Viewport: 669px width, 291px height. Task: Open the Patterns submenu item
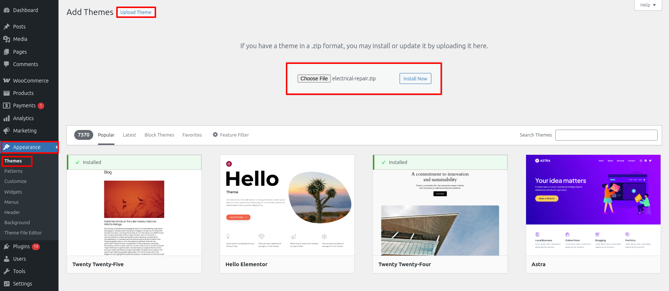14,171
